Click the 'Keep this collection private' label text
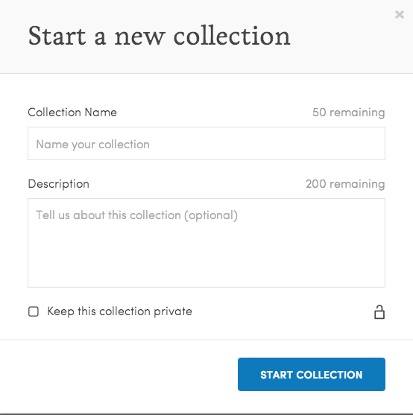 (x=120, y=311)
